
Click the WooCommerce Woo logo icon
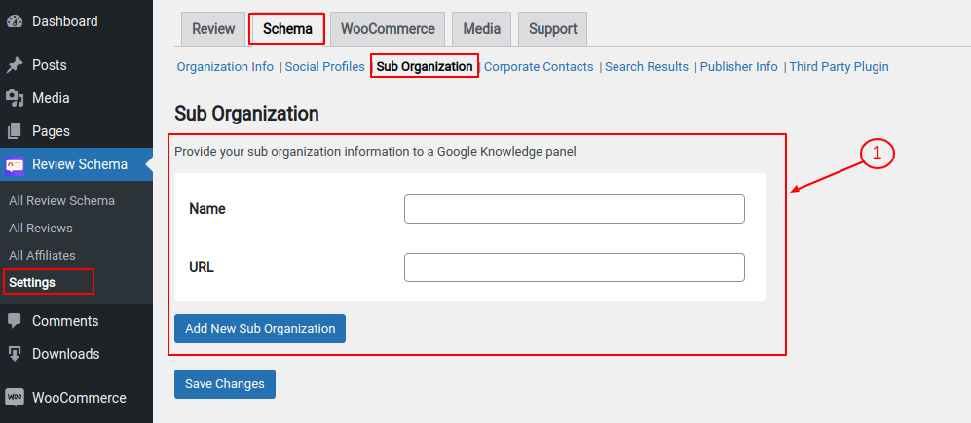pyautogui.click(x=15, y=397)
